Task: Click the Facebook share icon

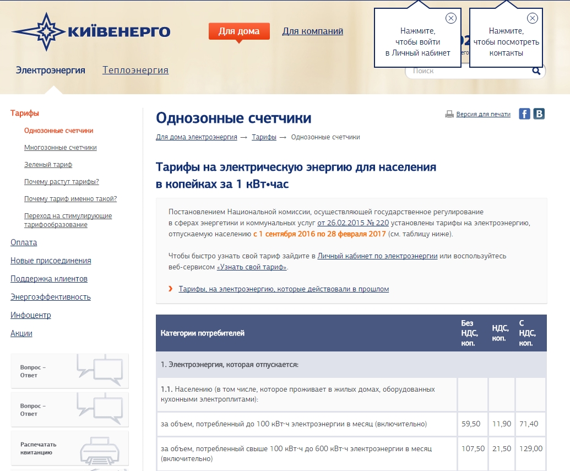Action: click(x=524, y=114)
